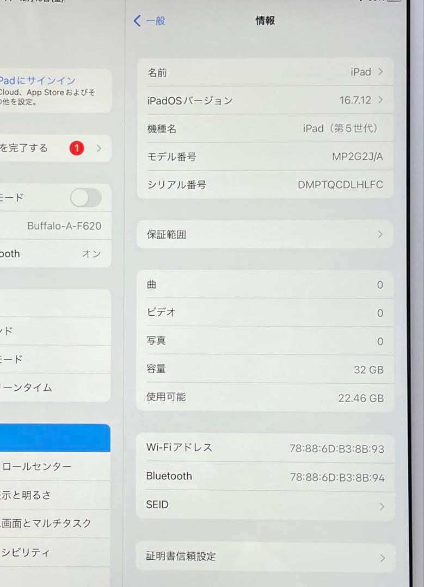The height and width of the screenshot is (587, 424).
Task: Open the Bluetooth sidebar row showing オン
Action: point(55,254)
